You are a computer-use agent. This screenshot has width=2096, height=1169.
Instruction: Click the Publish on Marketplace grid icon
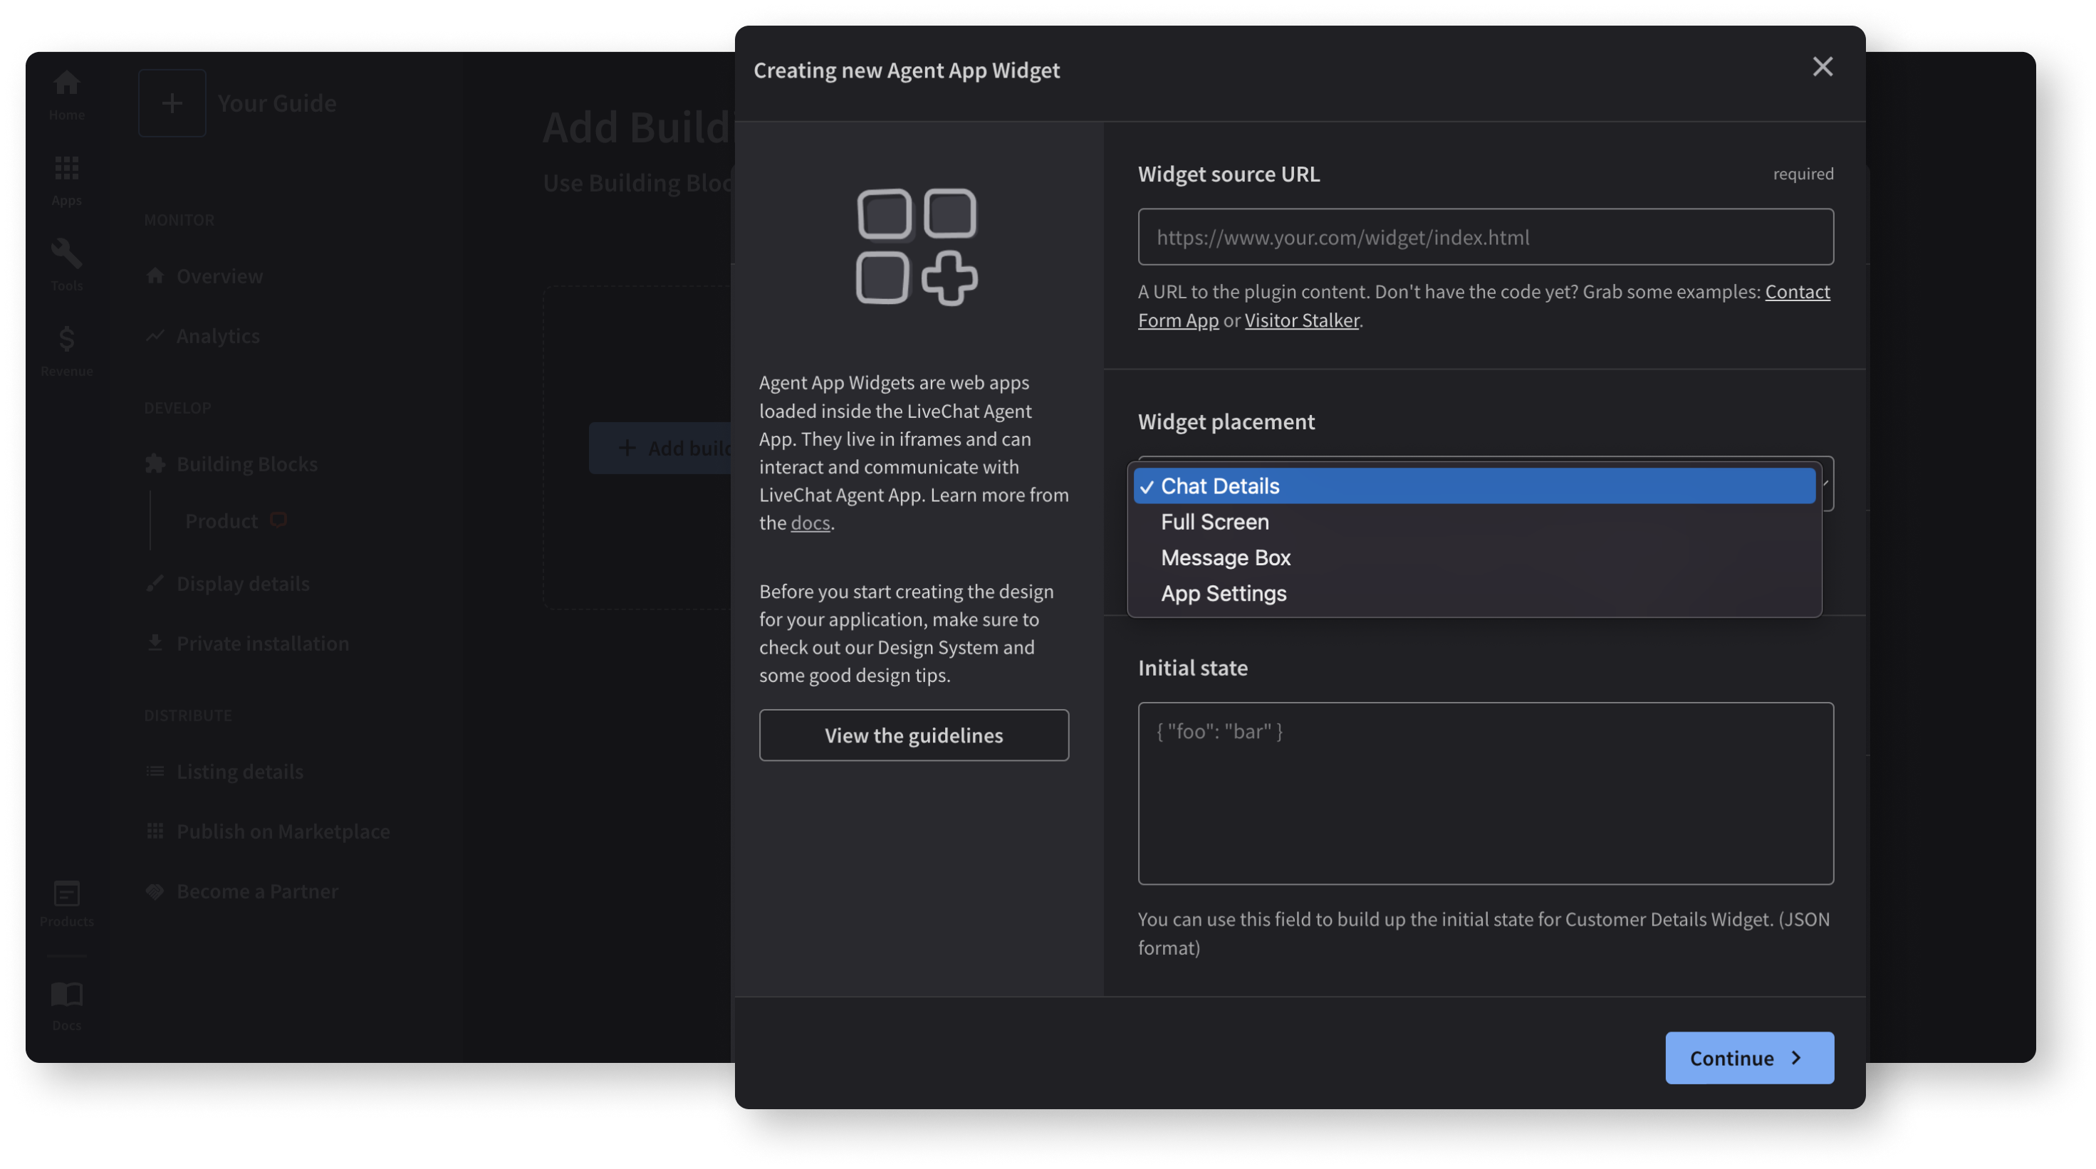(155, 831)
